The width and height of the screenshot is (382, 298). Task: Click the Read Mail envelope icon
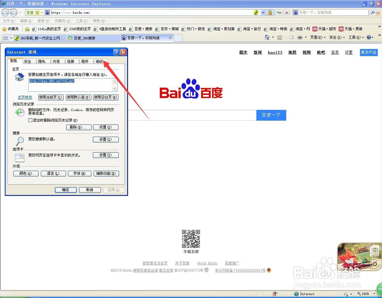pyautogui.click(x=291, y=37)
